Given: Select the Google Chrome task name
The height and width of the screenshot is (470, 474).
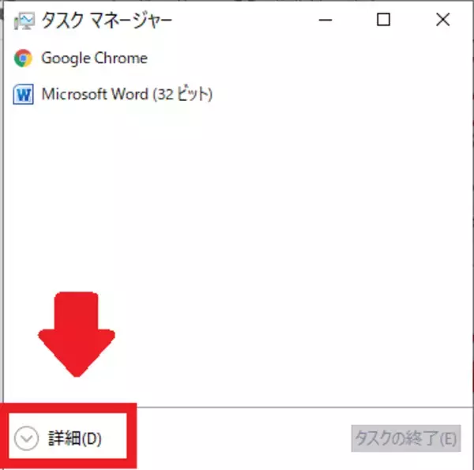Looking at the screenshot, I should point(94,58).
